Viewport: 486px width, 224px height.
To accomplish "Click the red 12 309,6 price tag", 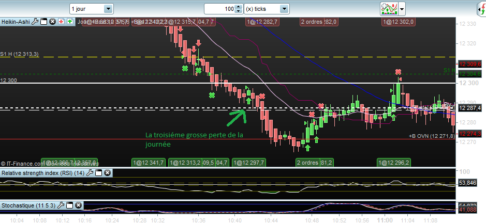I will [470, 65].
